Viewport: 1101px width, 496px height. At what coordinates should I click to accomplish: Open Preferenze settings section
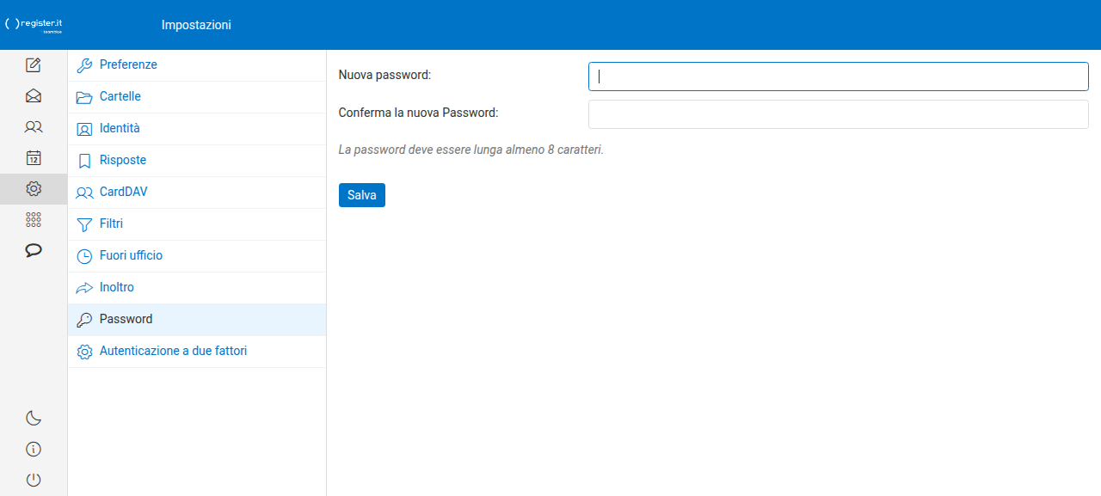point(197,65)
